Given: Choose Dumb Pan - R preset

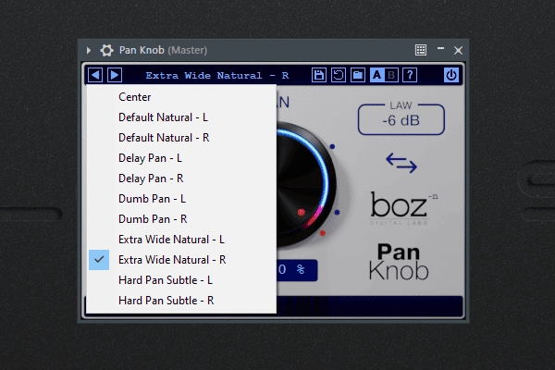Looking at the screenshot, I should pos(181,219).
